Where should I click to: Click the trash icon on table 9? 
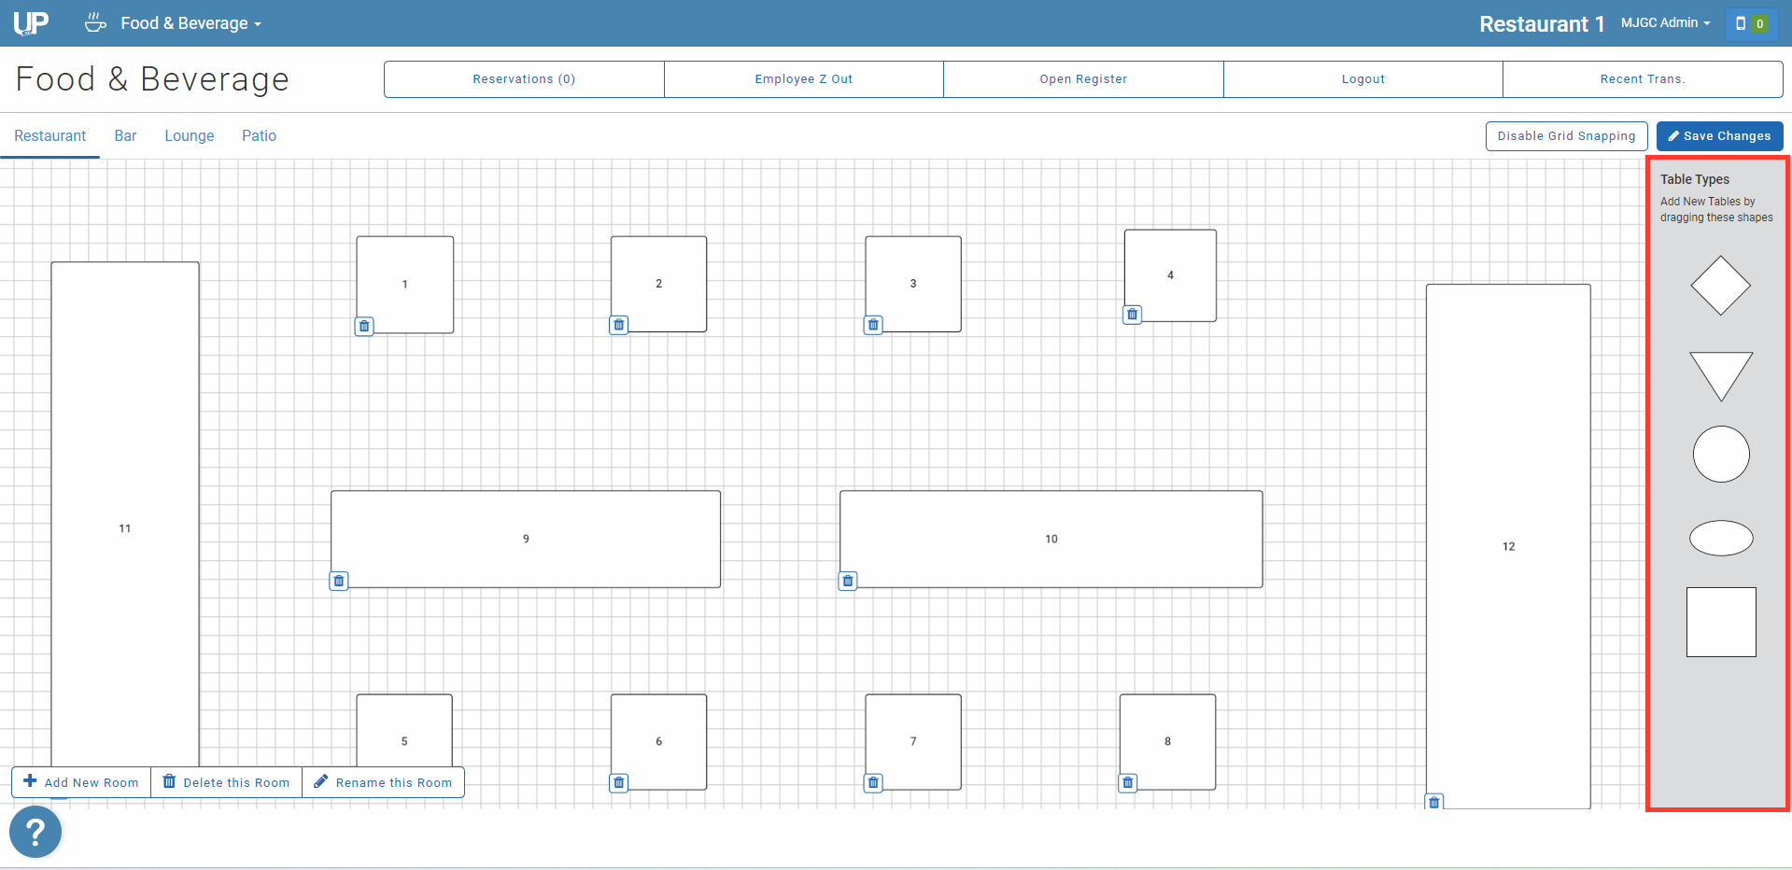(x=339, y=581)
